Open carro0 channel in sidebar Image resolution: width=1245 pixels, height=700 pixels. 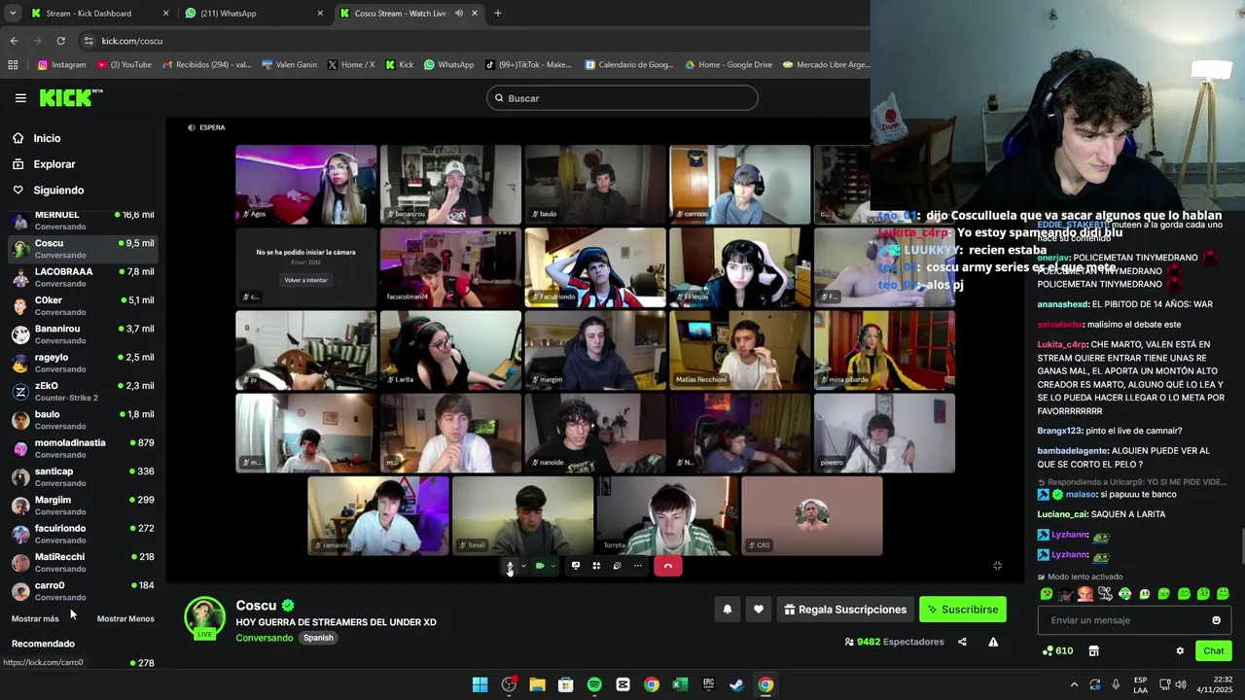[x=83, y=591]
